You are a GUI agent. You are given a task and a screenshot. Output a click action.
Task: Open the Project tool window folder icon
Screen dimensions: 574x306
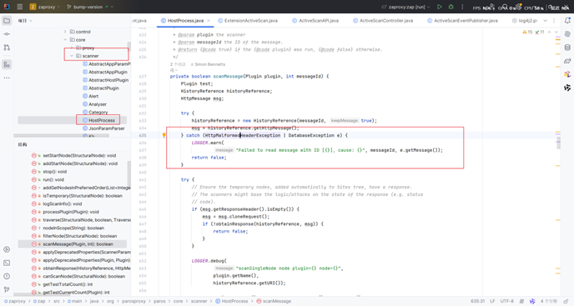(x=7, y=21)
